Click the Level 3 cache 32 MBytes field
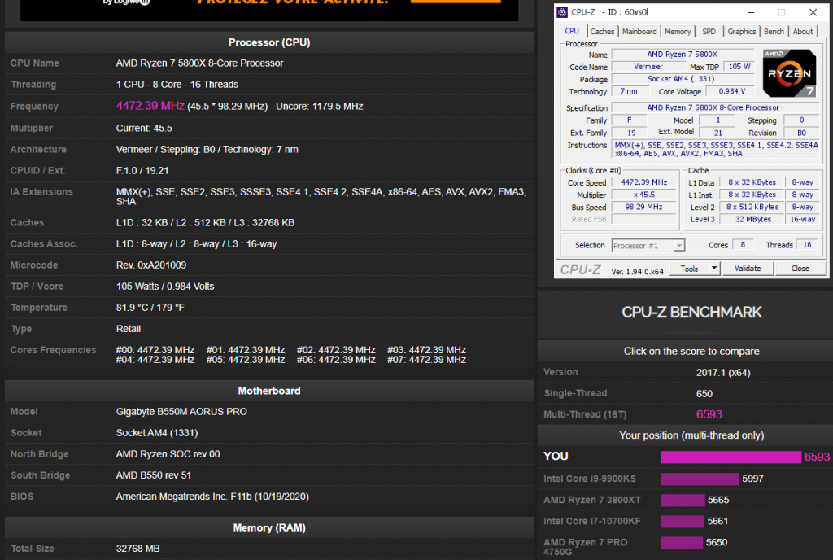 pyautogui.click(x=752, y=219)
